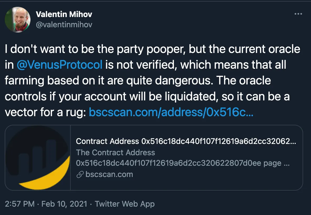The image size is (311, 215).
Task: Click card description line 'The Contract Address'
Action: point(115,153)
